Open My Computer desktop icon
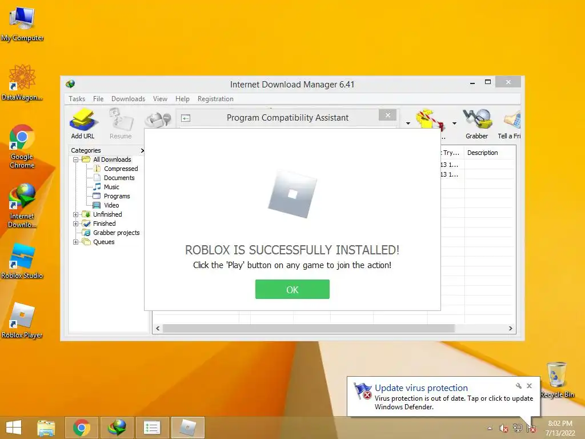The height and width of the screenshot is (439, 585). coord(22,24)
